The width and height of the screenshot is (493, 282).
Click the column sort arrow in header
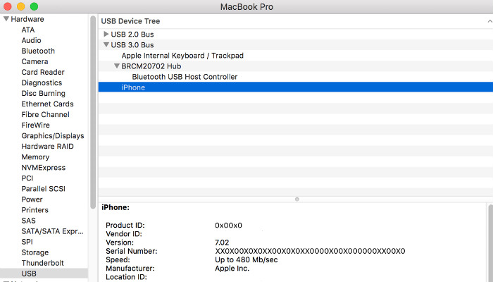click(489, 21)
